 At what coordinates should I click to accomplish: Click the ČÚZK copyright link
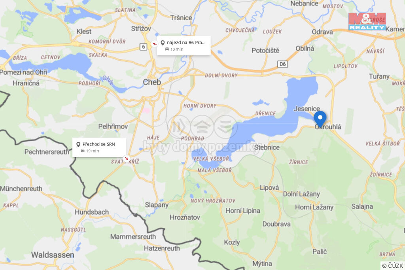click(x=393, y=266)
